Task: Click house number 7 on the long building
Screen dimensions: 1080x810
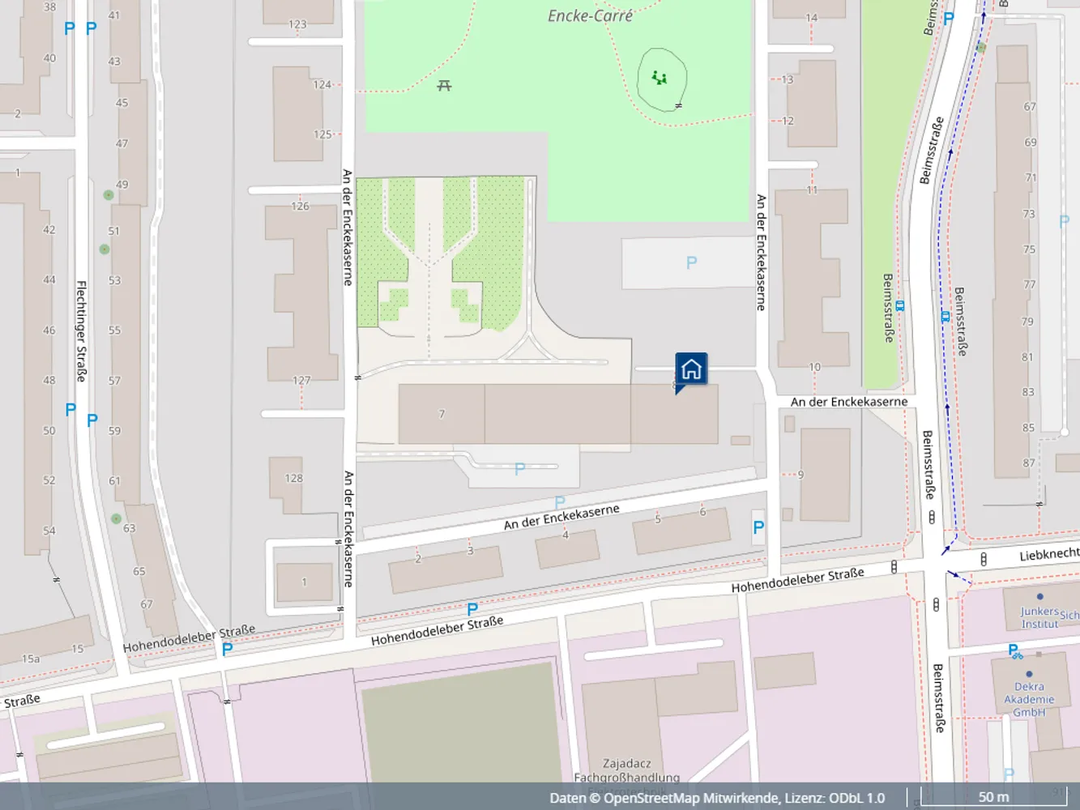Action: 442,414
